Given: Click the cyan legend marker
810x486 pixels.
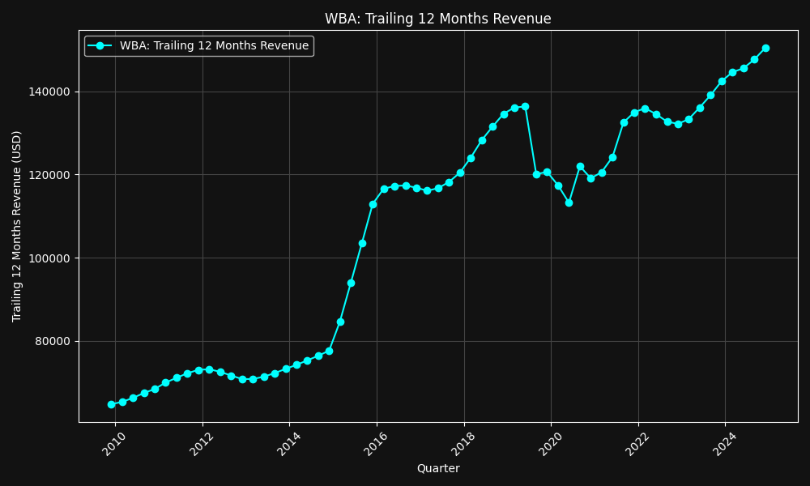Looking at the screenshot, I should [x=100, y=45].
